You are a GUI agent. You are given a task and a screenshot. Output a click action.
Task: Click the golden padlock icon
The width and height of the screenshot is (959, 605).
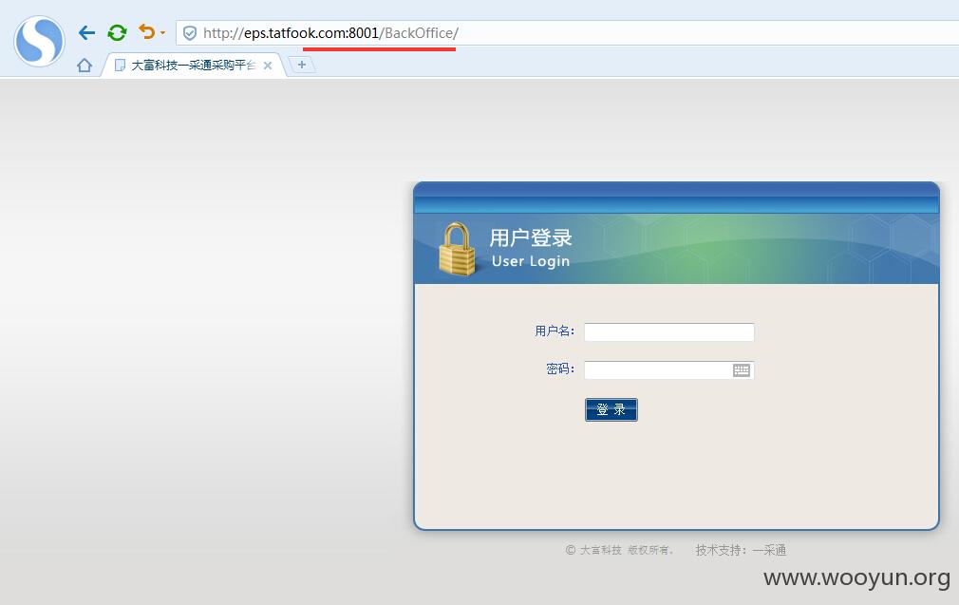pos(457,249)
